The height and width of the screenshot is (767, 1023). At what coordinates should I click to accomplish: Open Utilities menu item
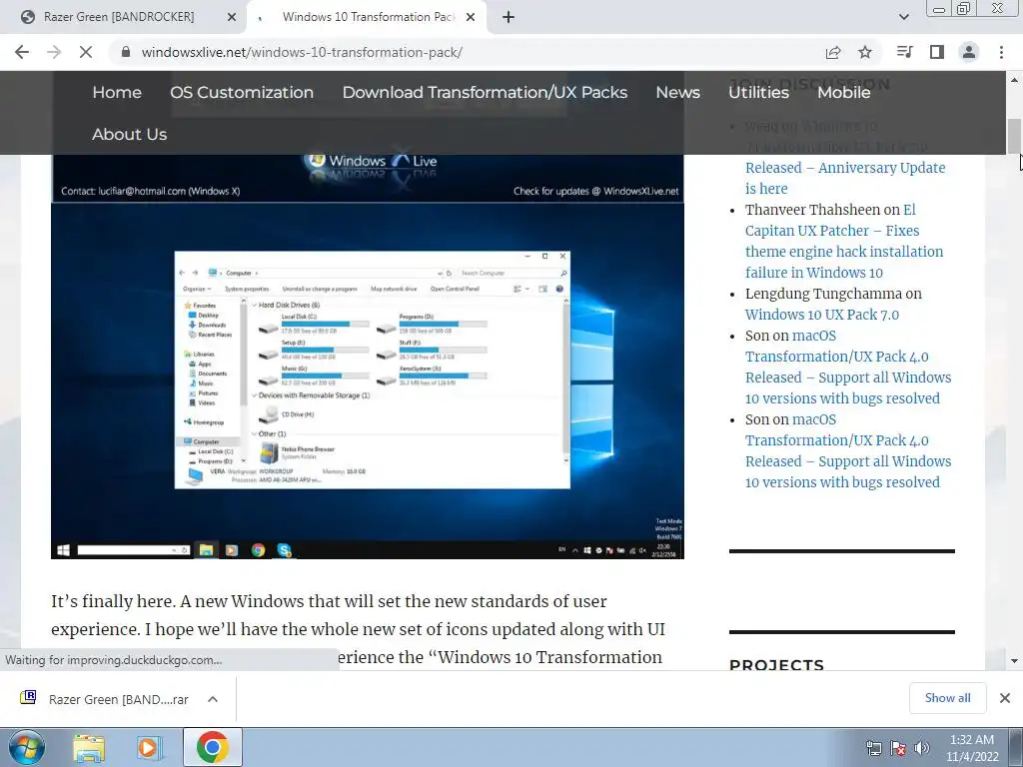[759, 92]
